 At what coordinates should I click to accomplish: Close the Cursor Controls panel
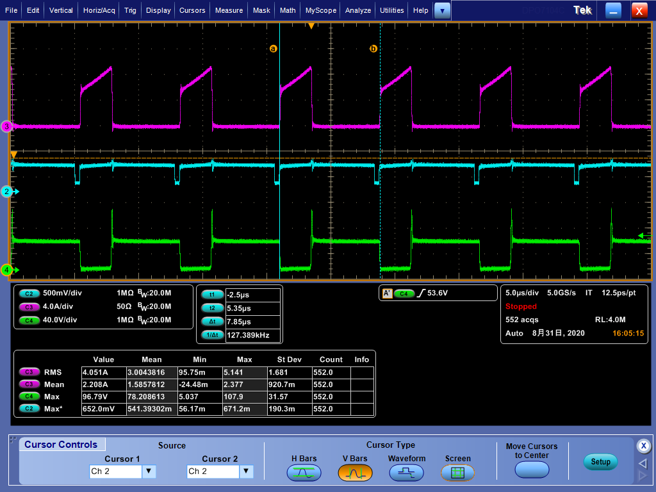click(x=644, y=446)
